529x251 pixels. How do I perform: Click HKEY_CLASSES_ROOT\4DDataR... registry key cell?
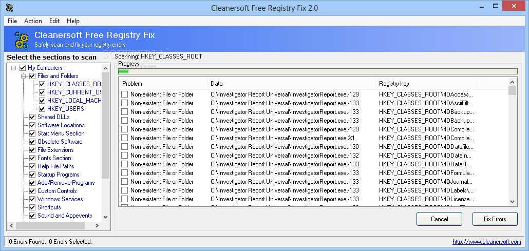(x=425, y=164)
